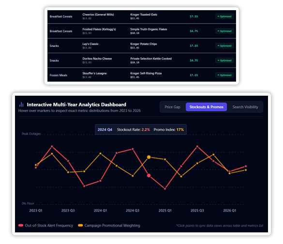The width and height of the screenshot is (283, 244).
Task: Click the bar chart icon beside dashboard title
Action: point(21,104)
